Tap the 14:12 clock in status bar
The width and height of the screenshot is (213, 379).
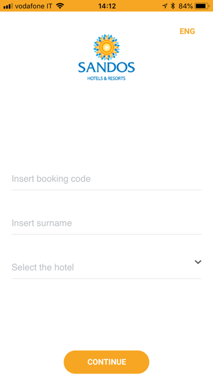(x=107, y=6)
